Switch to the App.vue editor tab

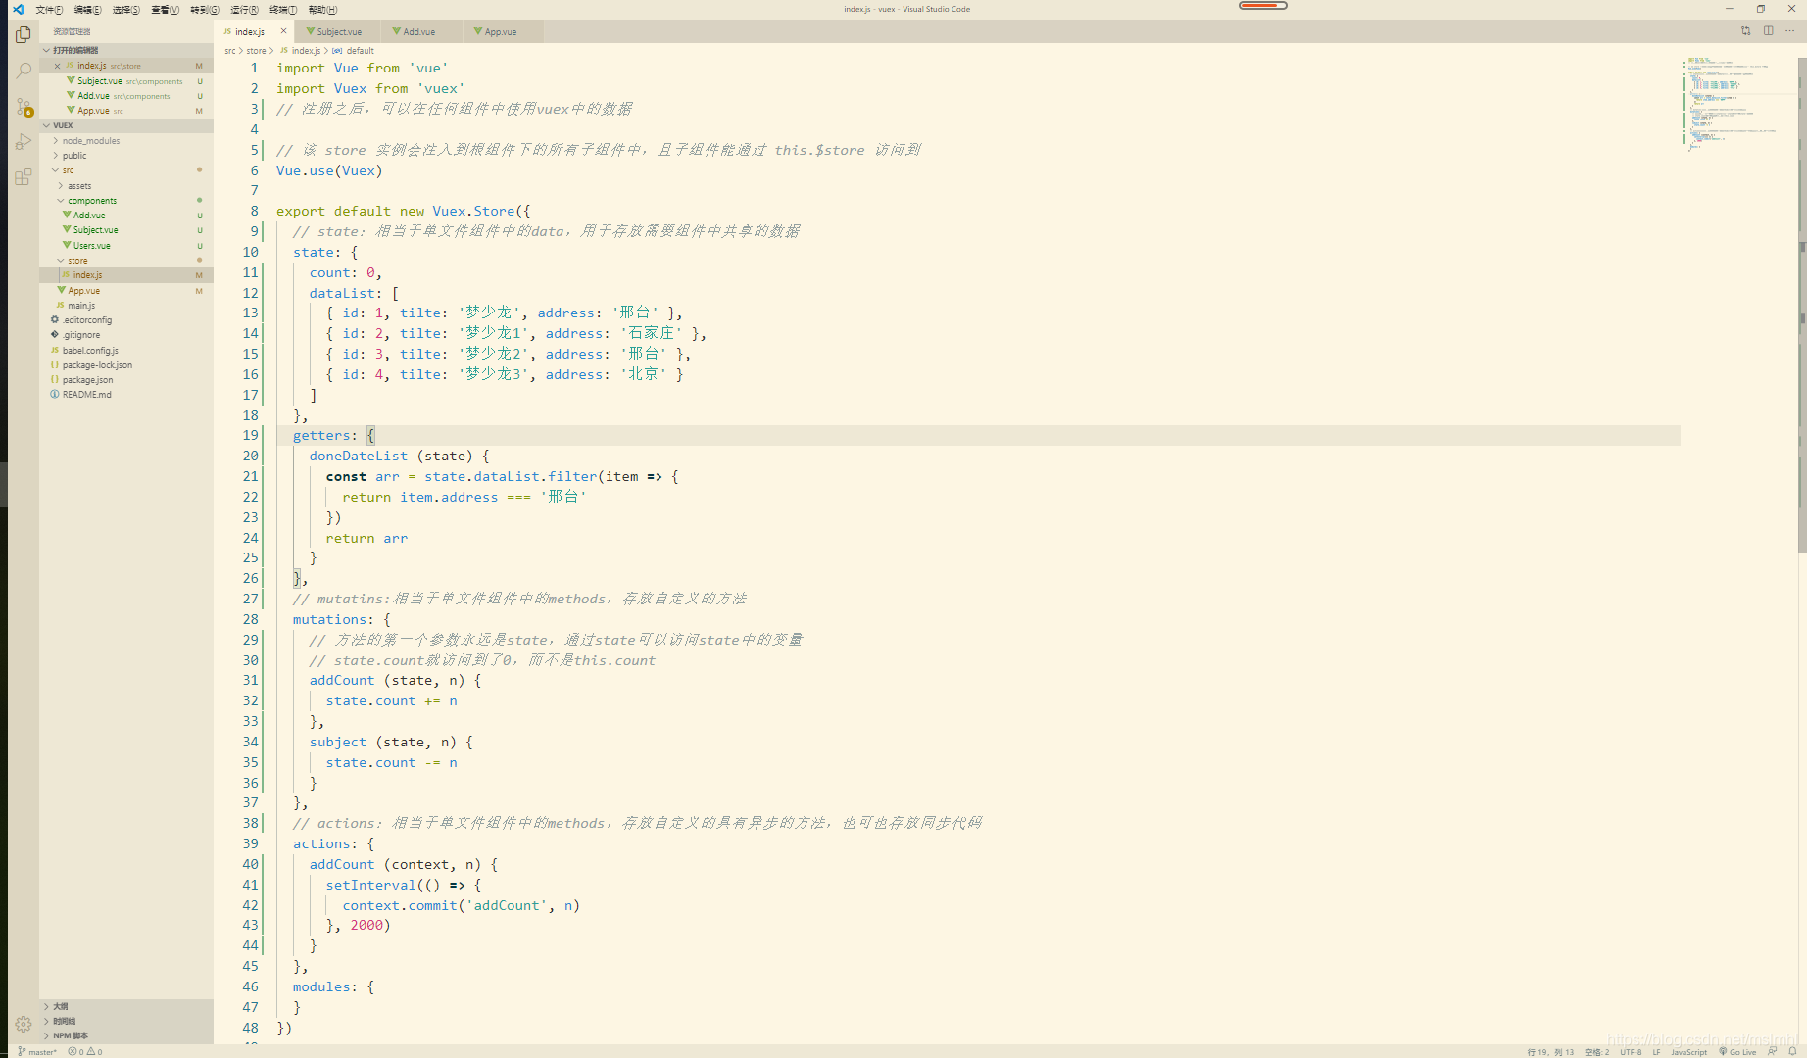[x=501, y=31]
